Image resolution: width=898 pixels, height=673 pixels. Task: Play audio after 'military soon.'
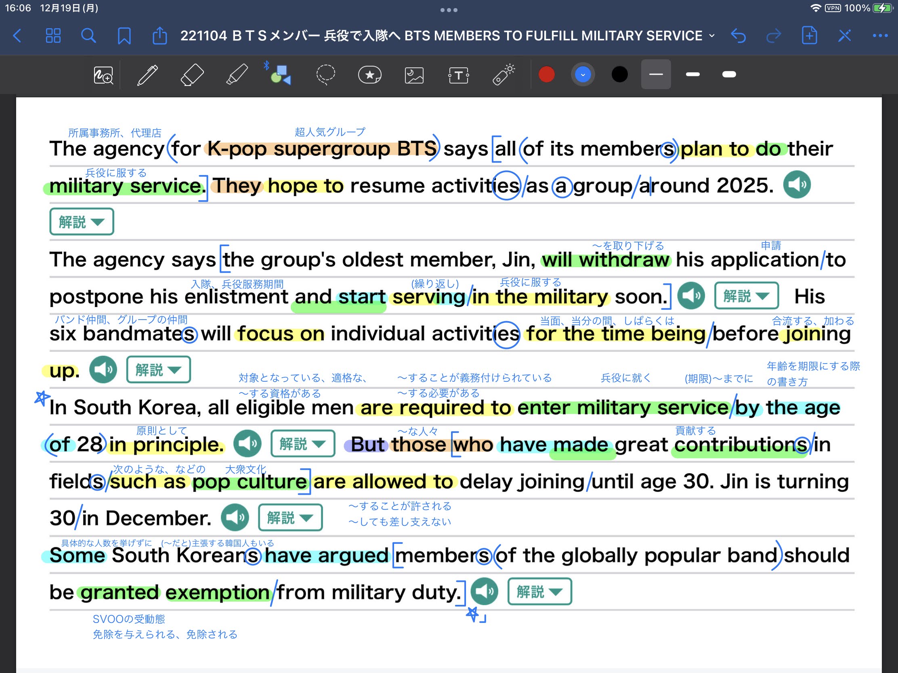(691, 296)
